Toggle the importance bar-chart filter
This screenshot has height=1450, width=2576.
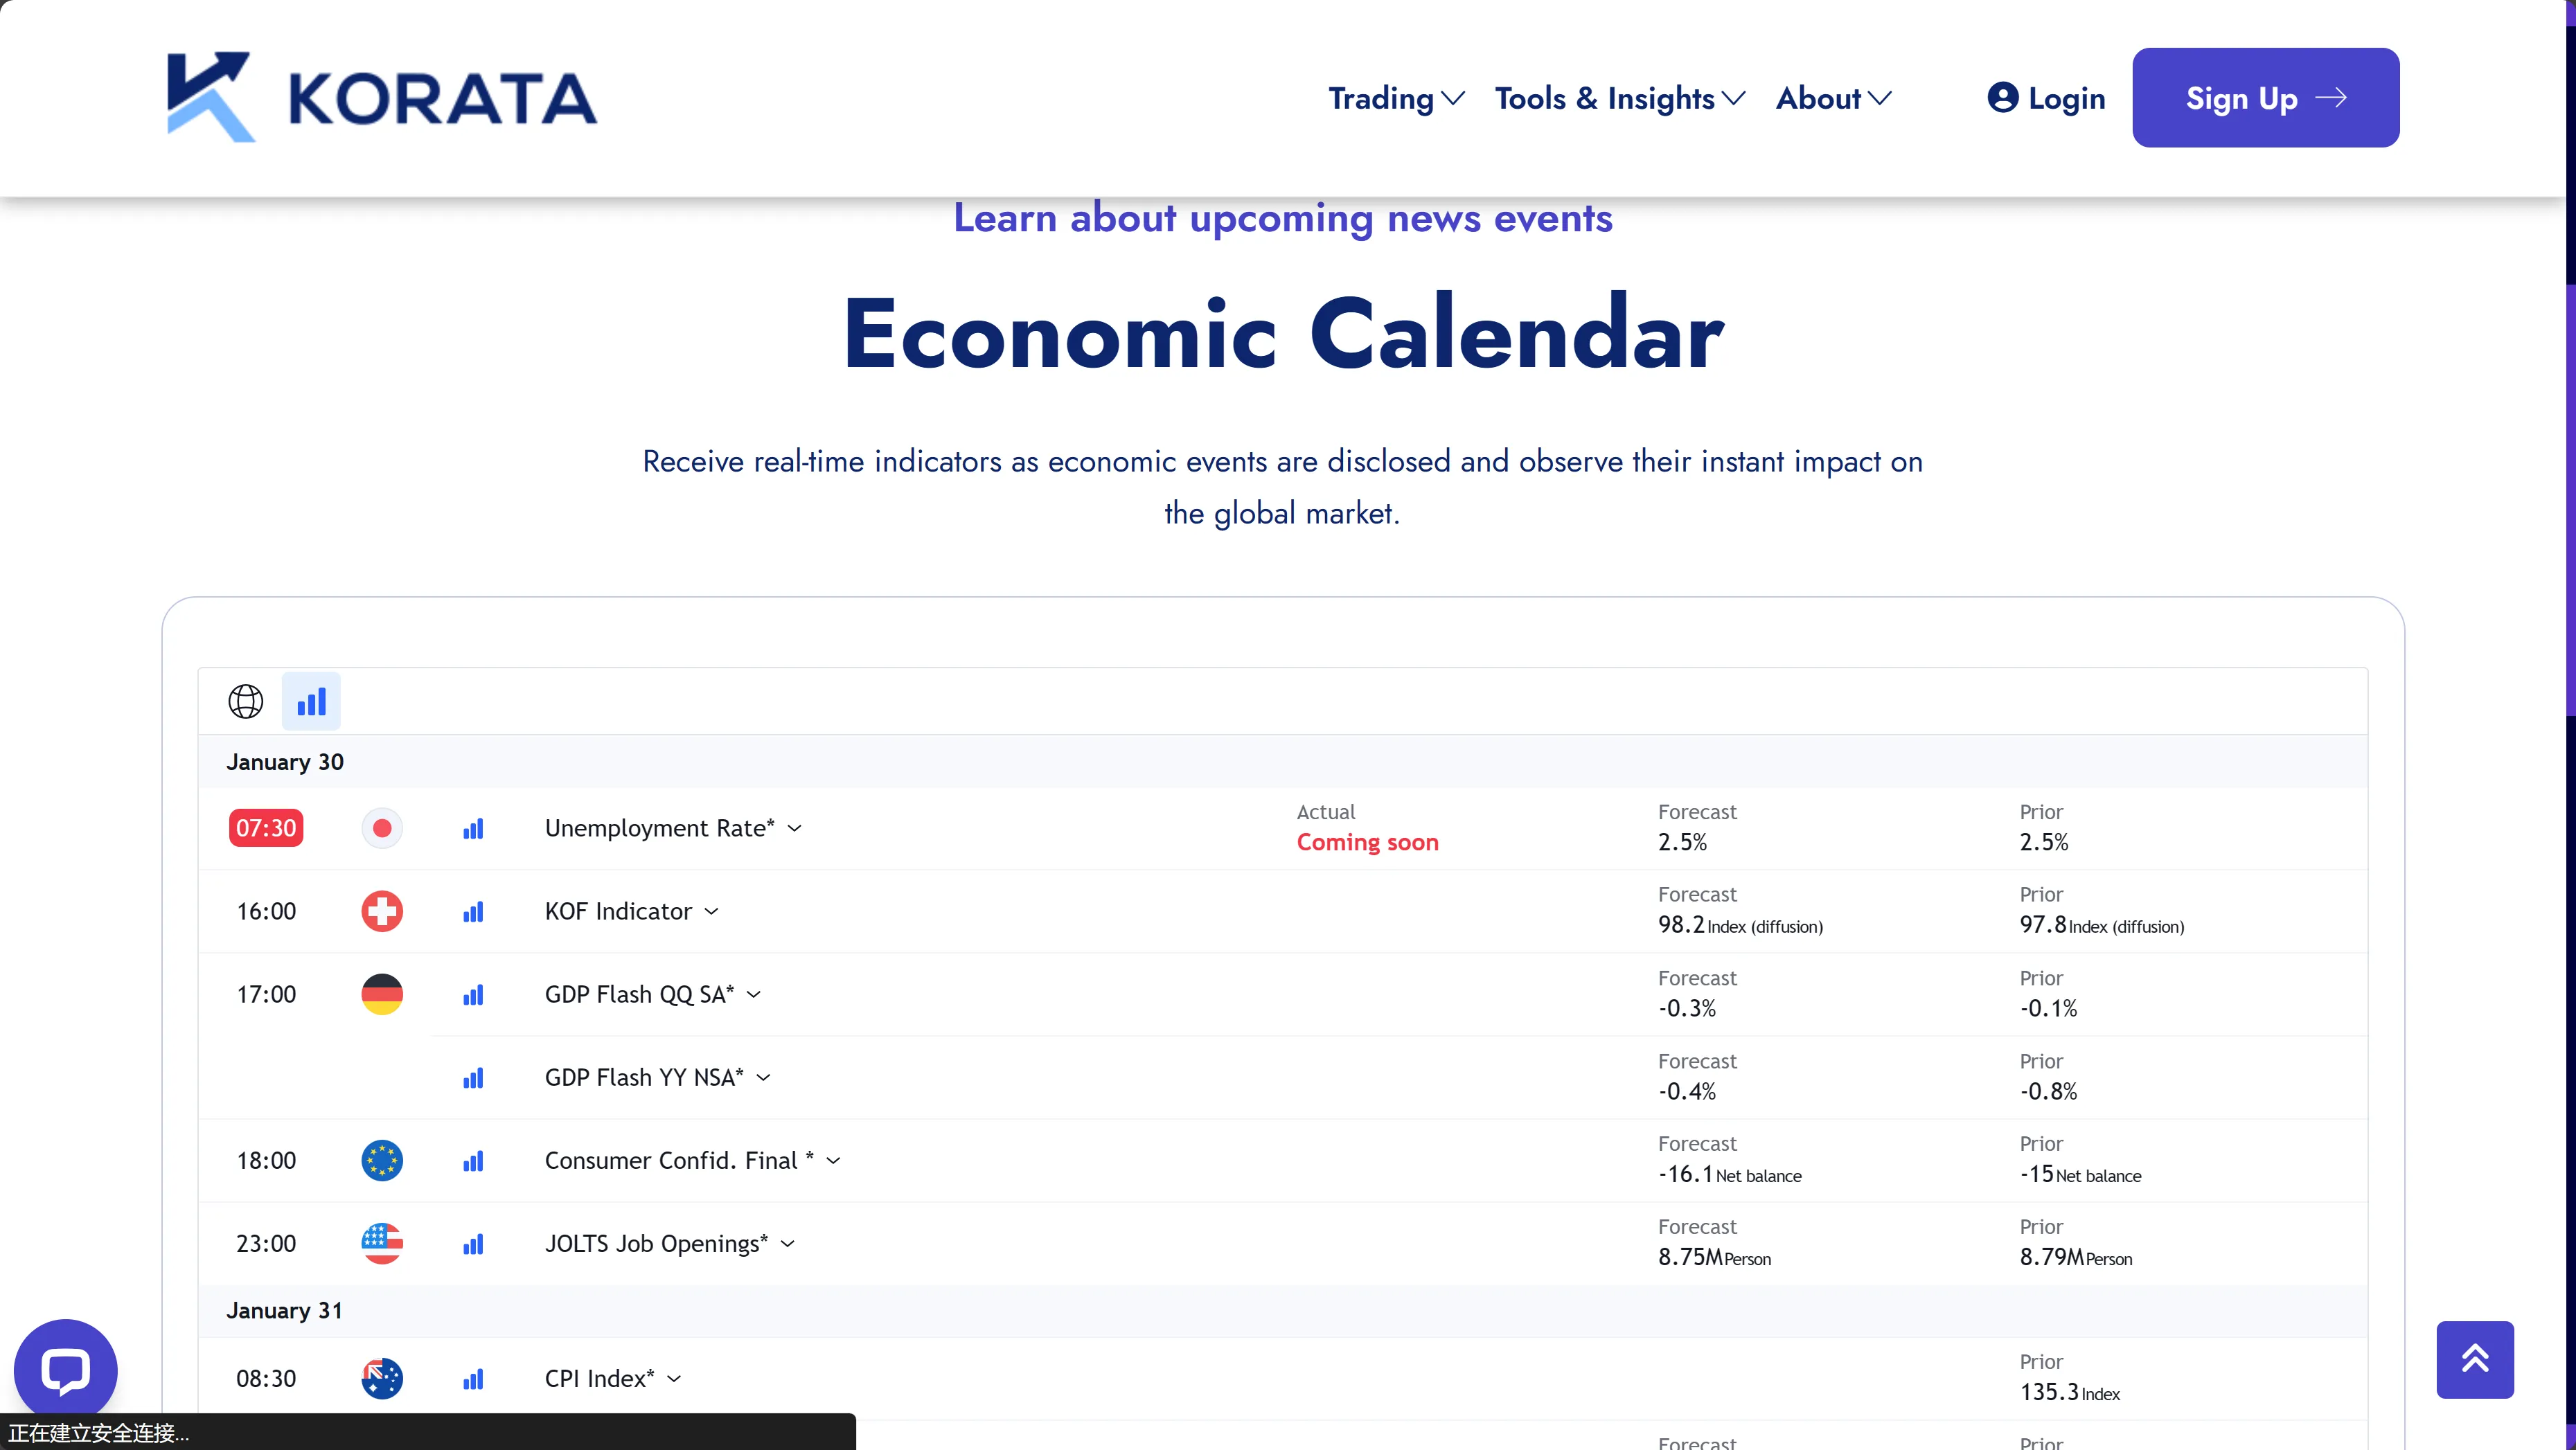[311, 701]
